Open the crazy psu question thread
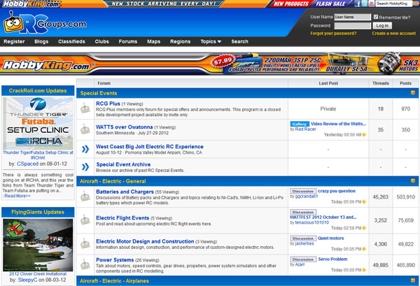420x286 pixels. click(x=337, y=191)
